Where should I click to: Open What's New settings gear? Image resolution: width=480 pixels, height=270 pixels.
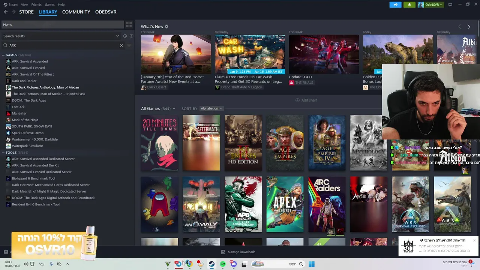pyautogui.click(x=166, y=27)
